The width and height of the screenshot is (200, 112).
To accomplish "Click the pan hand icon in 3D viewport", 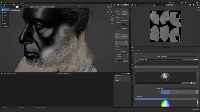I will click(x=112, y=18).
